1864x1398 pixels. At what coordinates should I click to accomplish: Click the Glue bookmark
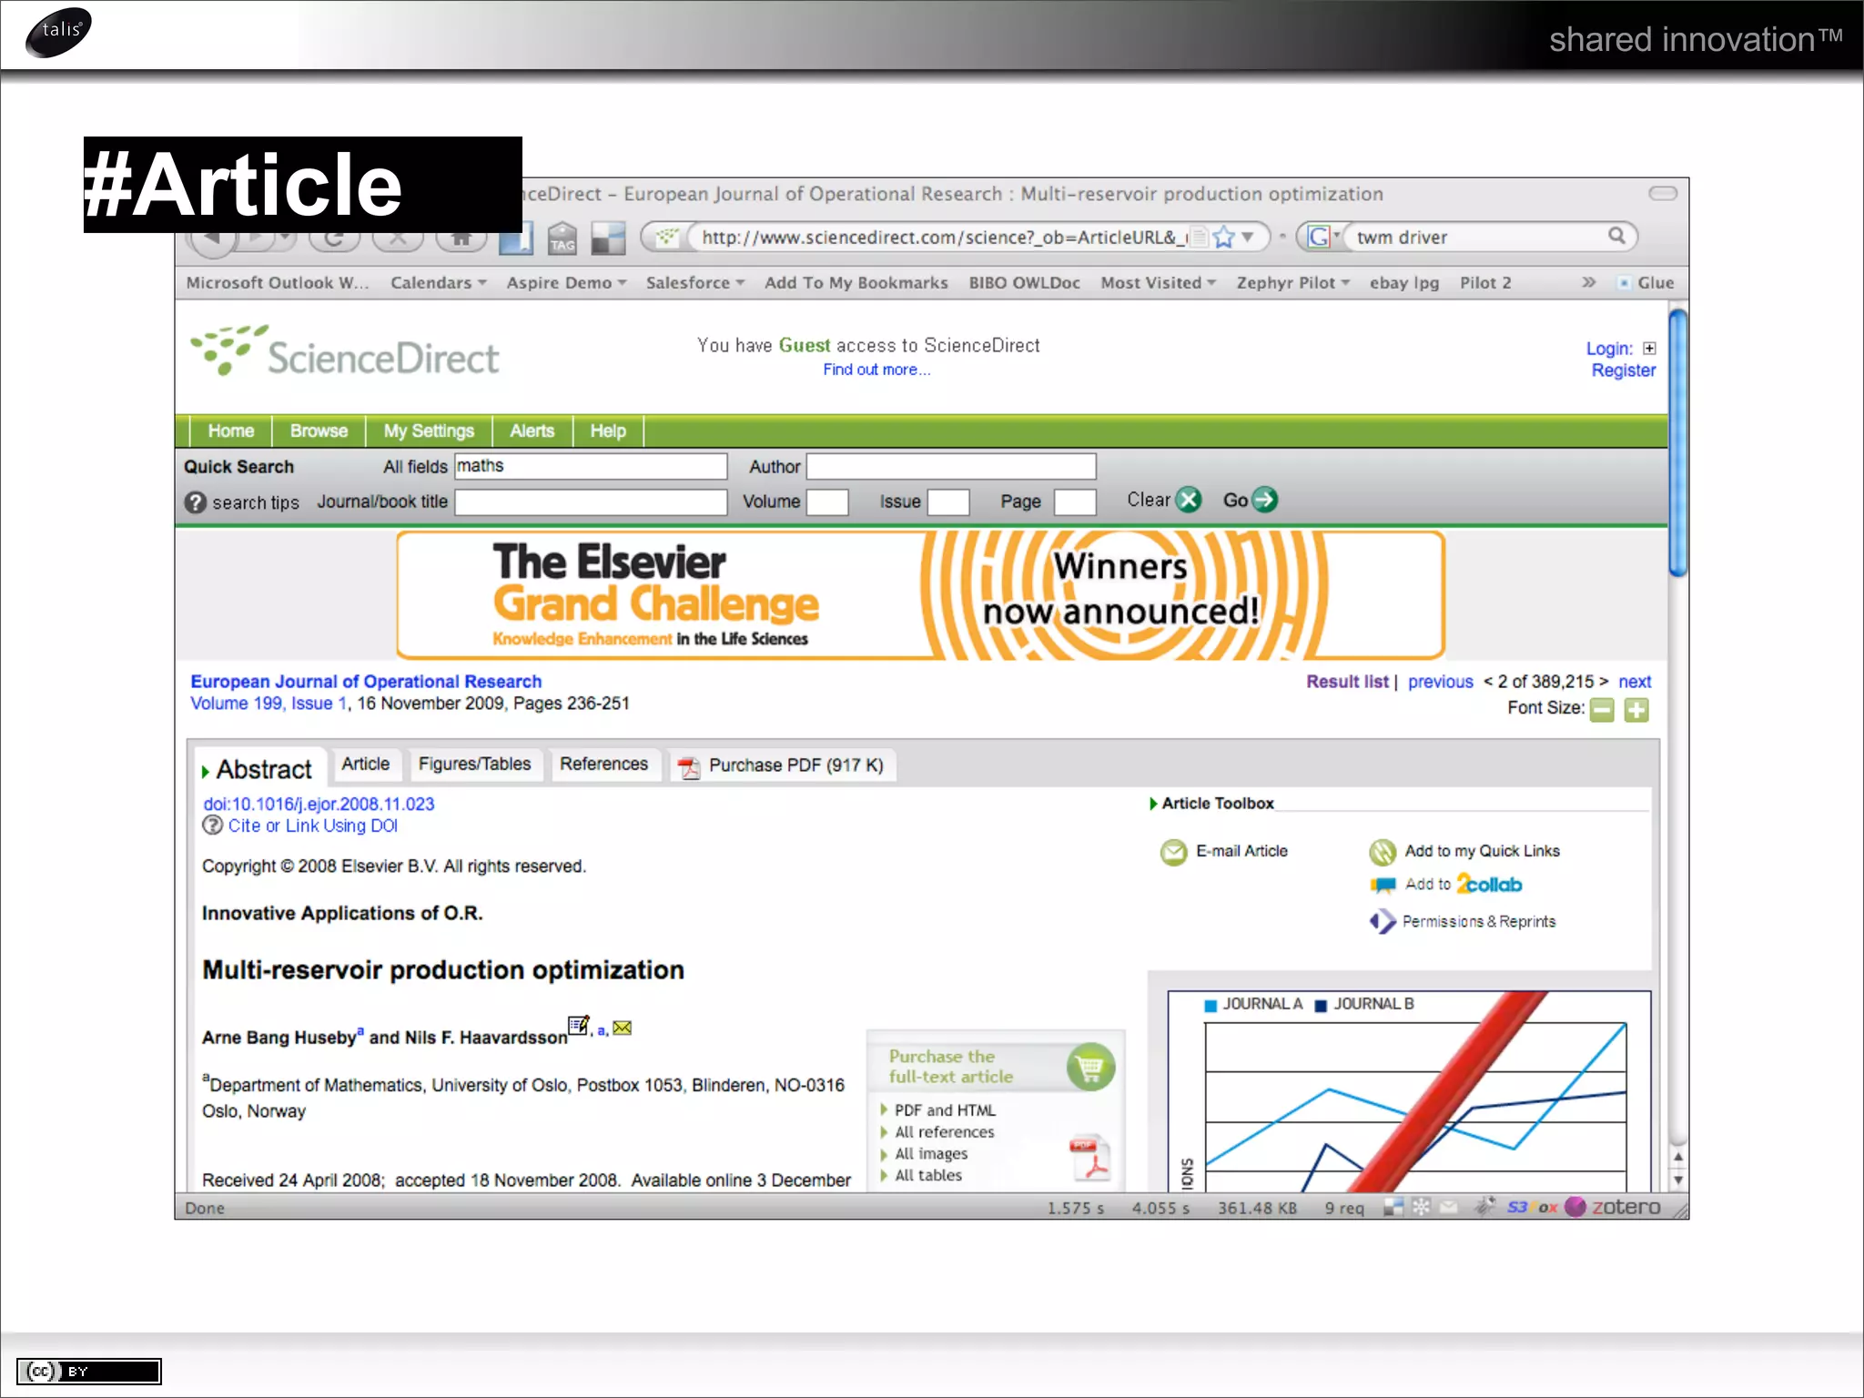click(1647, 283)
